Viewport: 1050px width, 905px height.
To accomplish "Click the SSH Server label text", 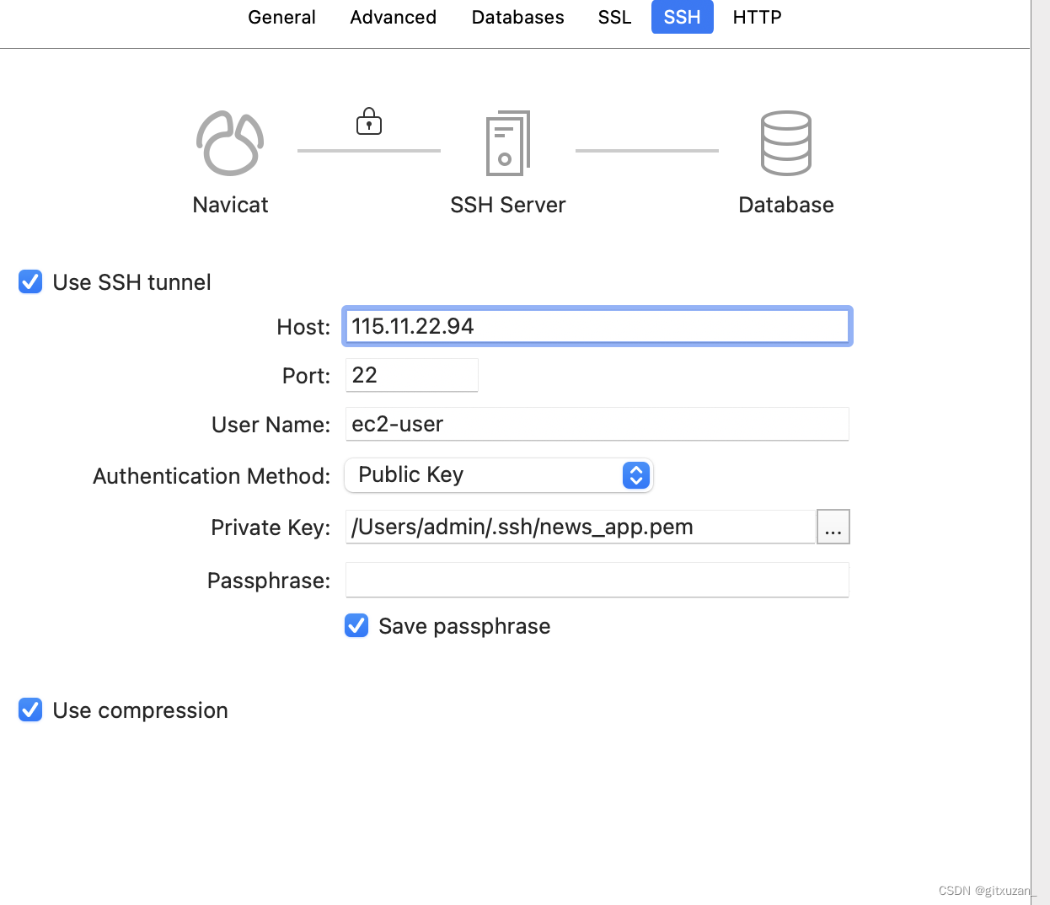I will [x=508, y=205].
